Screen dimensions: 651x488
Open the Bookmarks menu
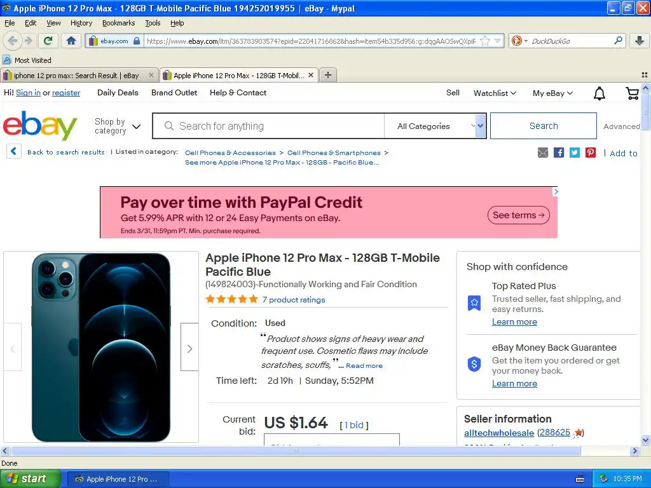118,23
